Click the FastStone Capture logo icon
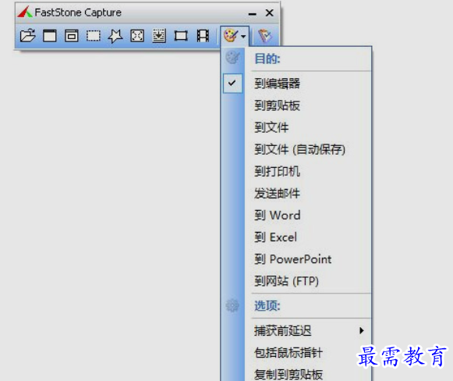 pos(24,12)
